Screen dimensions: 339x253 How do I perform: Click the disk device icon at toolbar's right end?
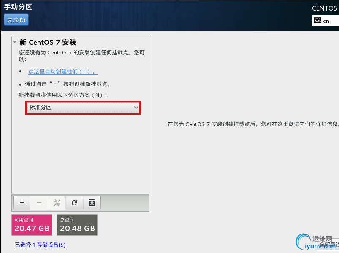[x=92, y=203]
